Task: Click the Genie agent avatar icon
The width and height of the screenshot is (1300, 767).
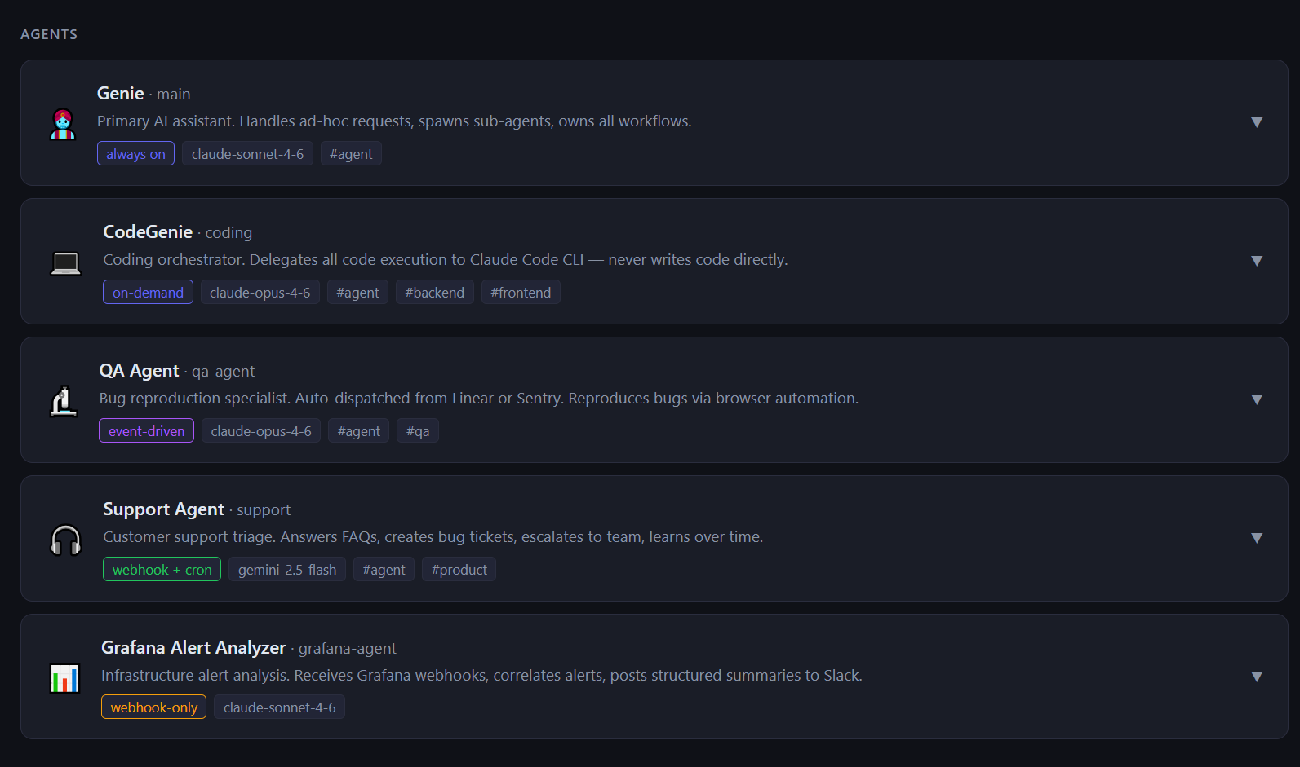Action: [63, 124]
